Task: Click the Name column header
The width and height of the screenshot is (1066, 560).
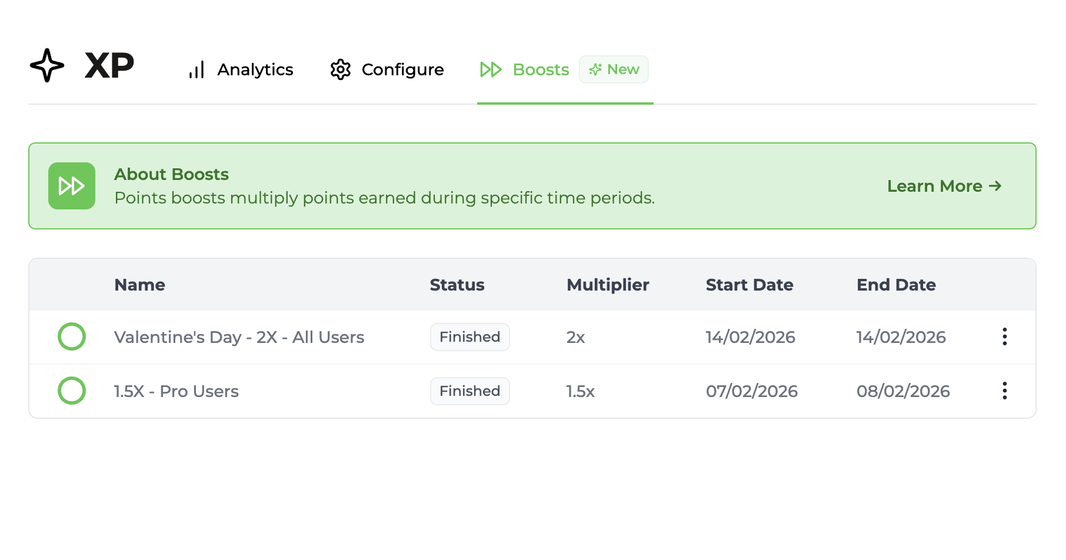Action: (x=139, y=285)
